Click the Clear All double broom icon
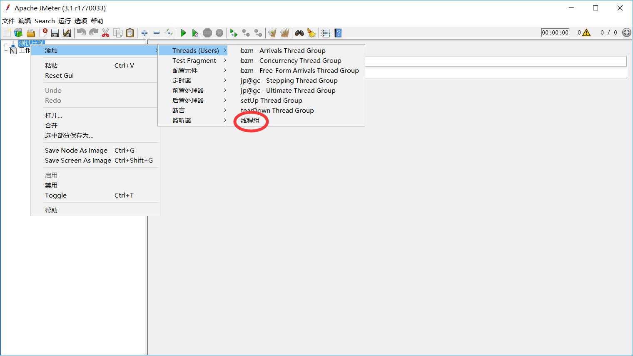The height and width of the screenshot is (356, 633). 285,33
